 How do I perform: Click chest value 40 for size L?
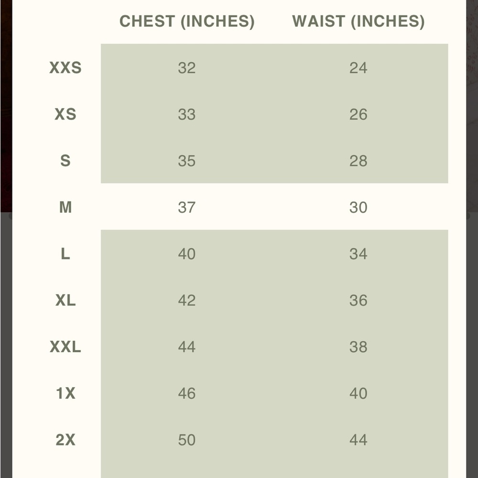pos(186,254)
